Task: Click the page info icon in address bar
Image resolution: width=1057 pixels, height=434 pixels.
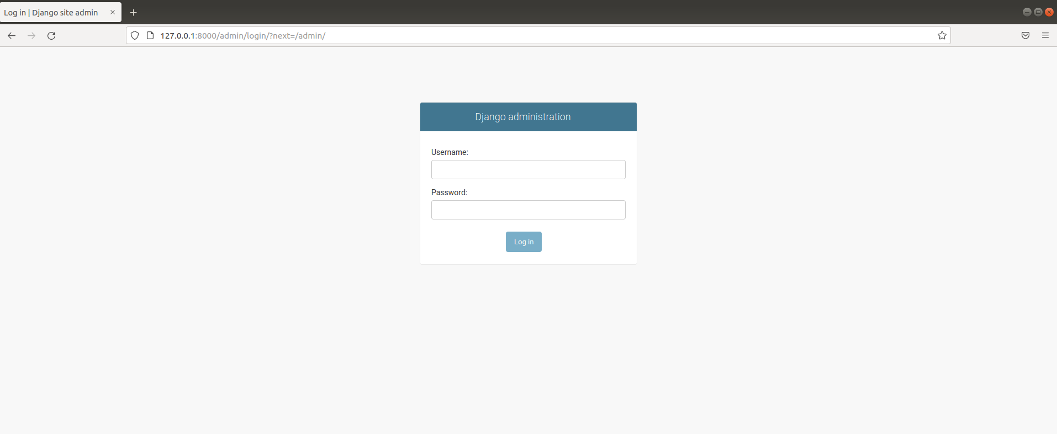Action: coord(150,36)
